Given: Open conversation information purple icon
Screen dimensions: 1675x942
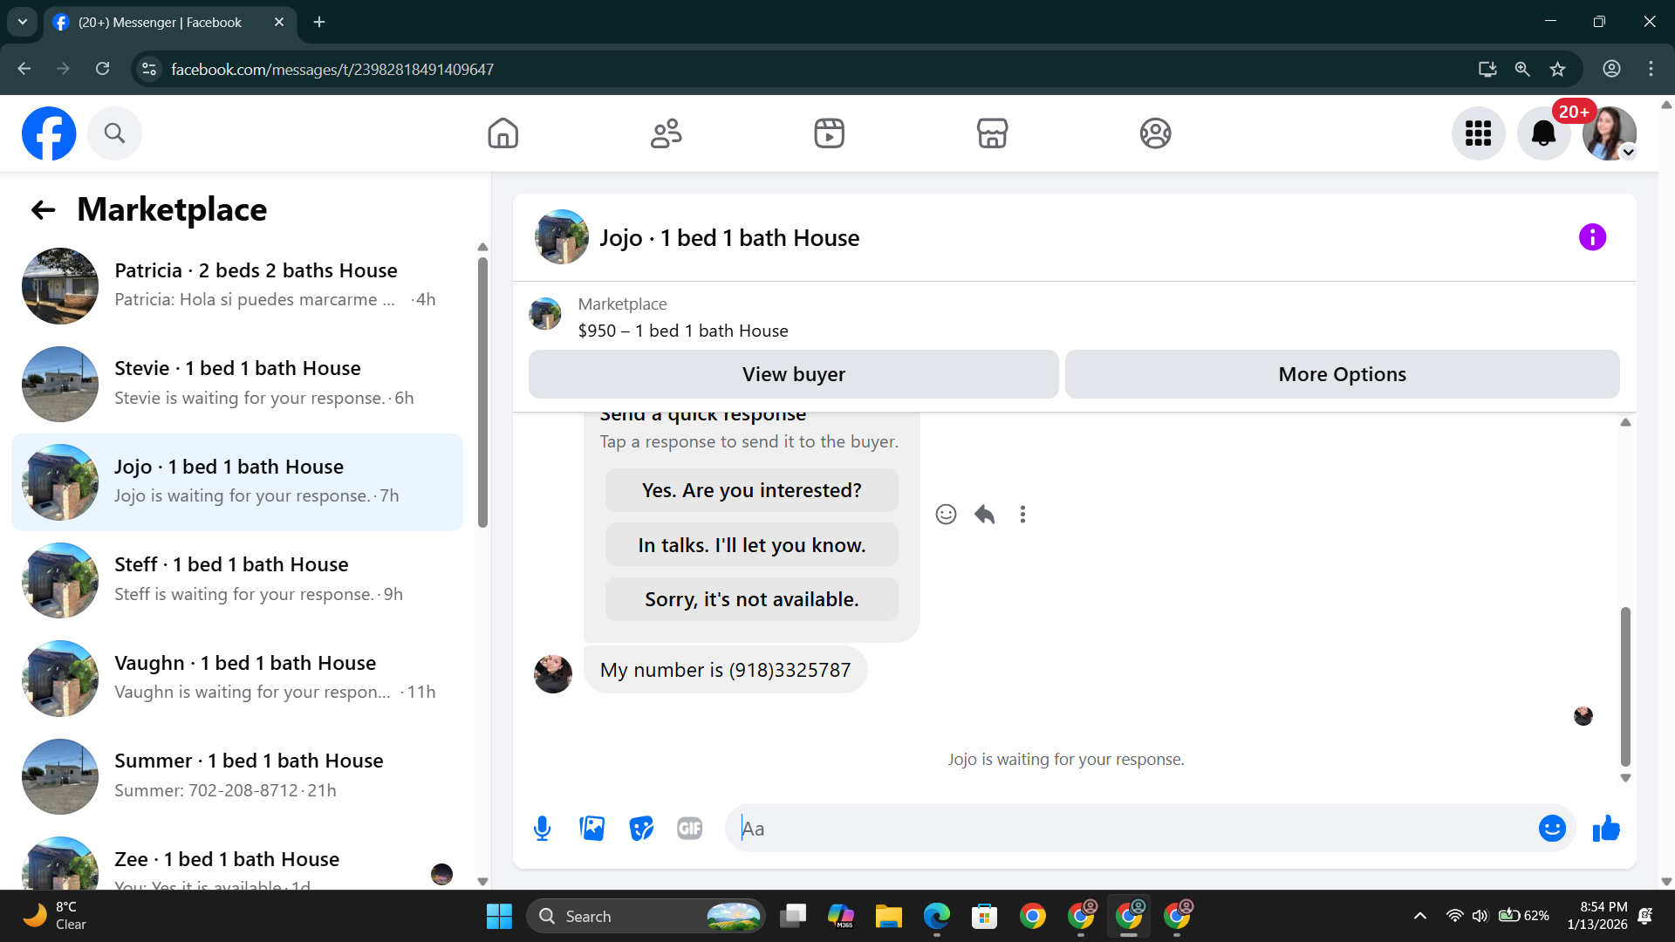Looking at the screenshot, I should coord(1592,237).
